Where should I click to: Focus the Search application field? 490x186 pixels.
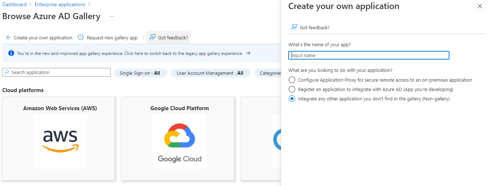pyautogui.click(x=56, y=72)
